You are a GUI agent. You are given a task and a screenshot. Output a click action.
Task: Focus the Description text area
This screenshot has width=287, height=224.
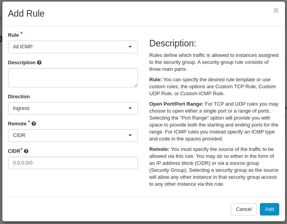(73, 78)
